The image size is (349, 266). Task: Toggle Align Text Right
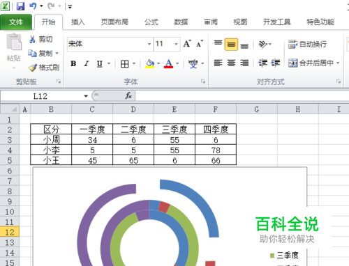point(244,63)
